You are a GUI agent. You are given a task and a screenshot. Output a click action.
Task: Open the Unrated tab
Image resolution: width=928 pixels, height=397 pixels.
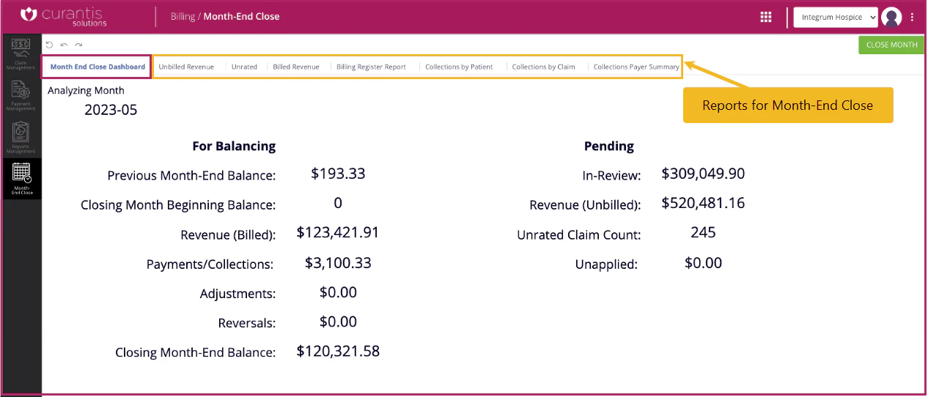coord(244,67)
